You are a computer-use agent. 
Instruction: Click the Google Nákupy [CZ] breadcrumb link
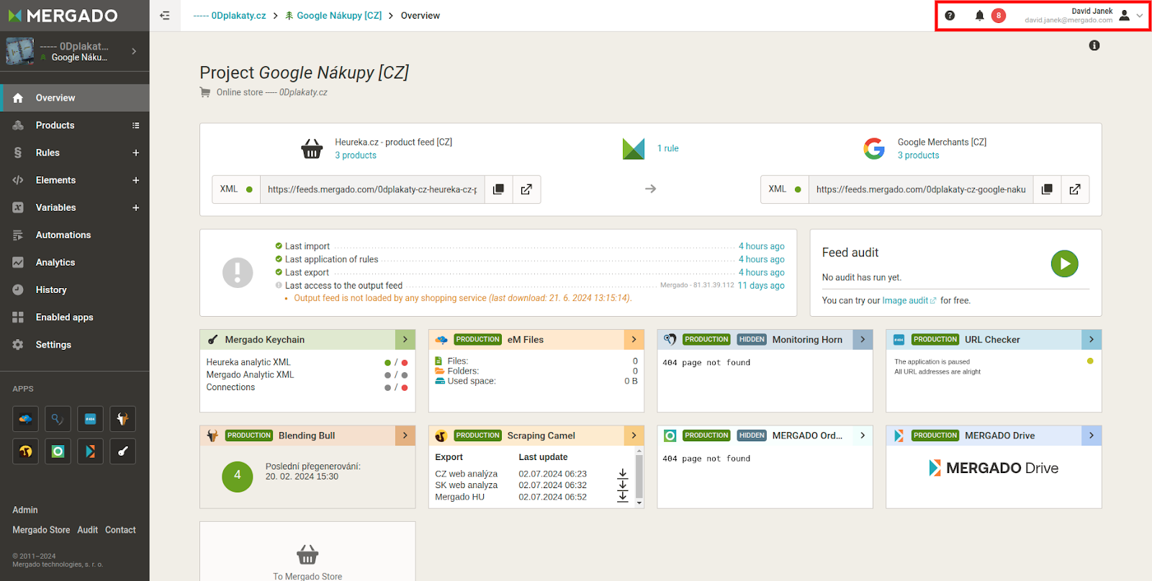tap(333, 15)
